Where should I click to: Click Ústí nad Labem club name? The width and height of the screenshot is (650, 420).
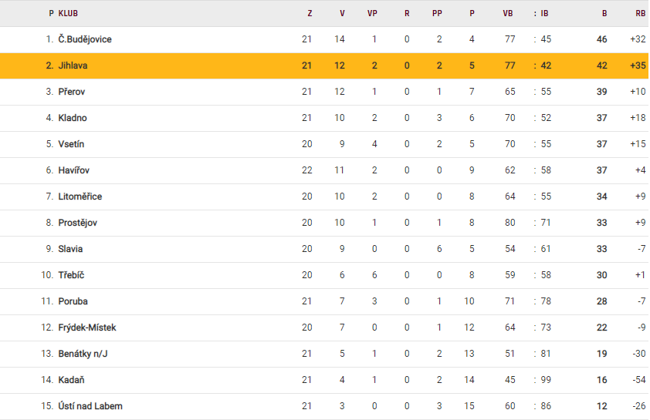point(90,406)
